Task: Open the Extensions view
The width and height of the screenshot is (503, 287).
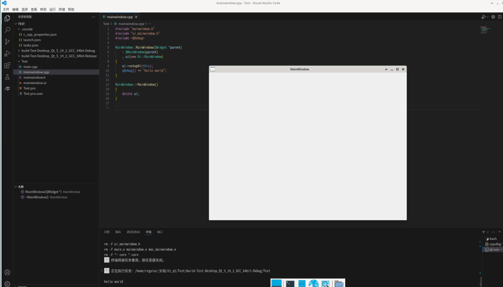Action: (x=7, y=65)
